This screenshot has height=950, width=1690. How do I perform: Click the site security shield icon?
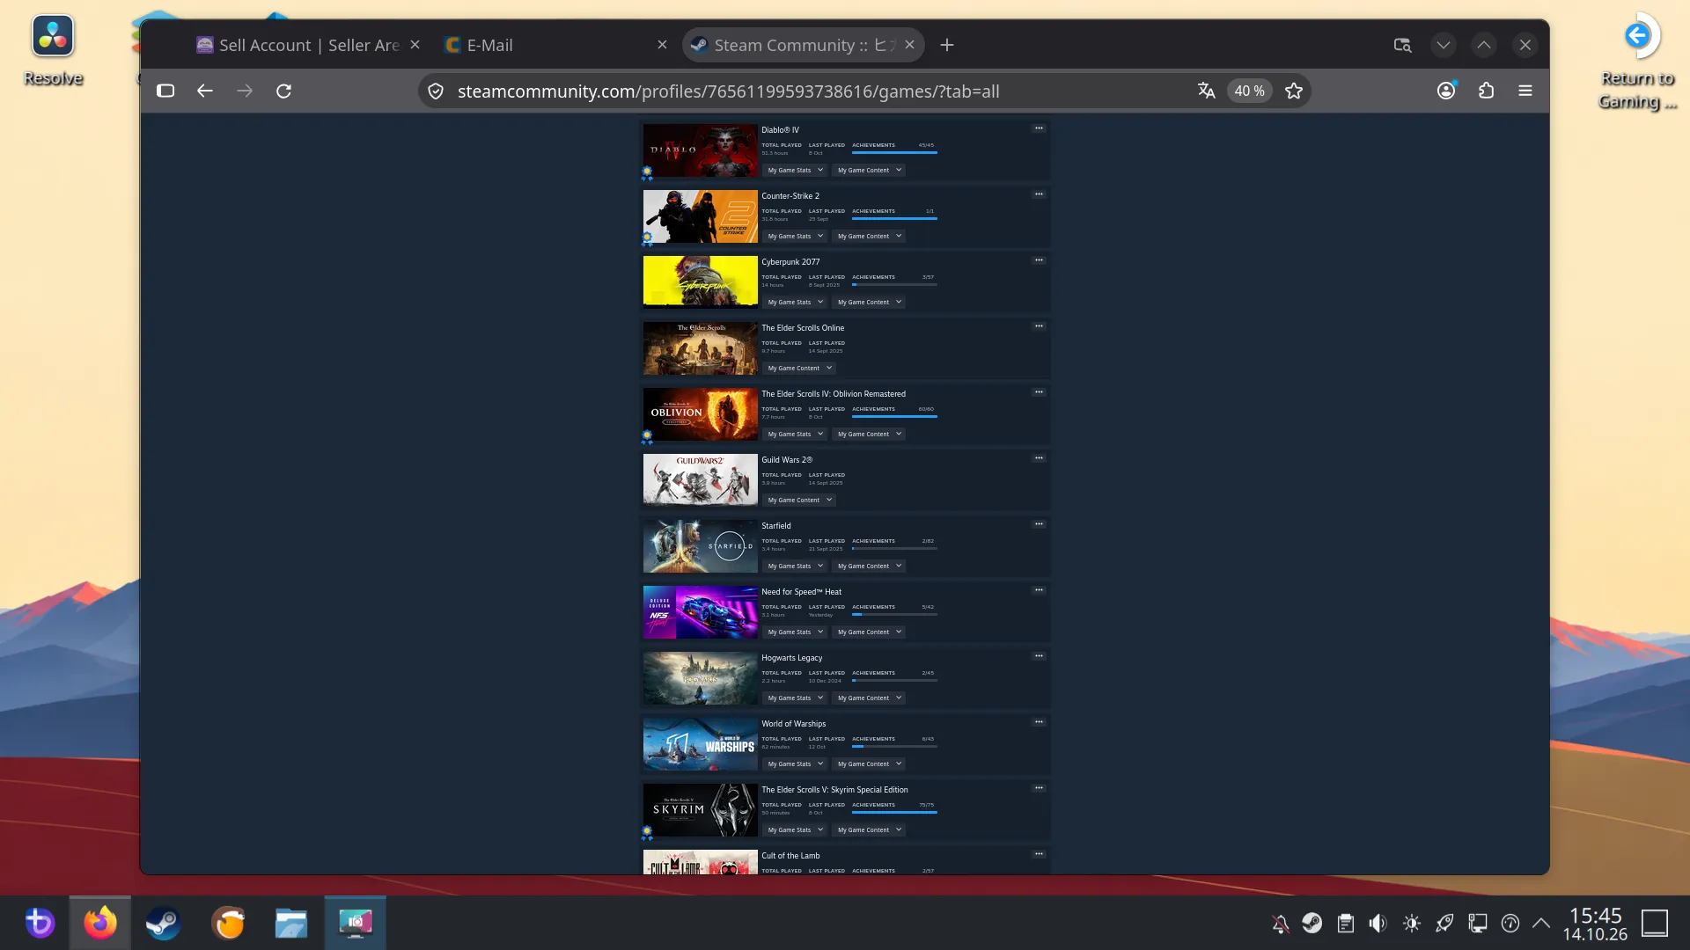435,91
